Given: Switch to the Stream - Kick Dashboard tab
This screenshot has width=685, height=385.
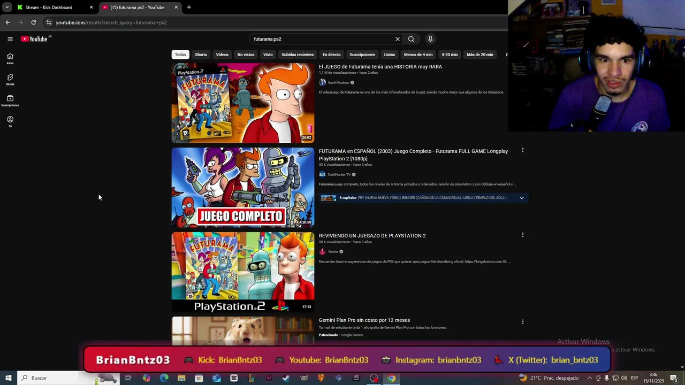Looking at the screenshot, I should coord(55,7).
